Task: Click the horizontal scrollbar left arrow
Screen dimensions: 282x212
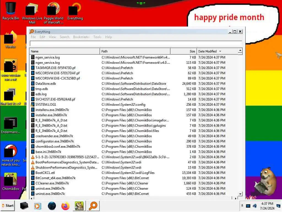Action: 31,198
